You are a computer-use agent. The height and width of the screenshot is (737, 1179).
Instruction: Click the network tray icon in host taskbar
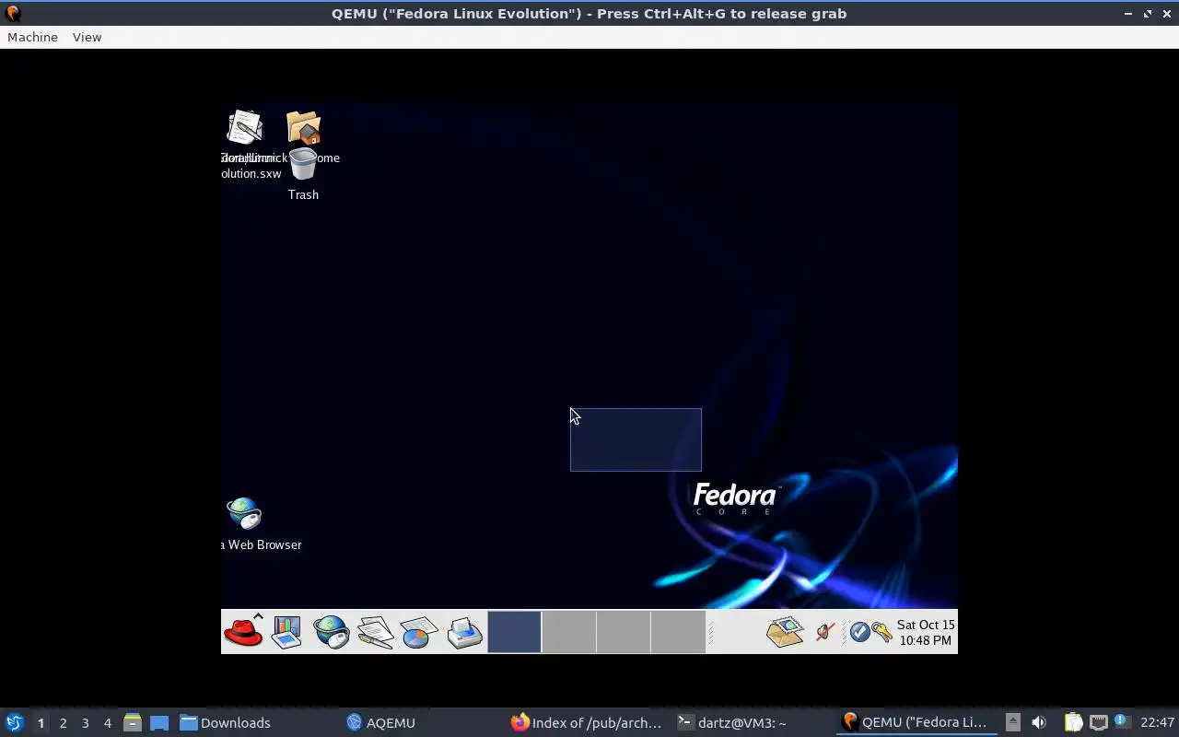(1098, 722)
